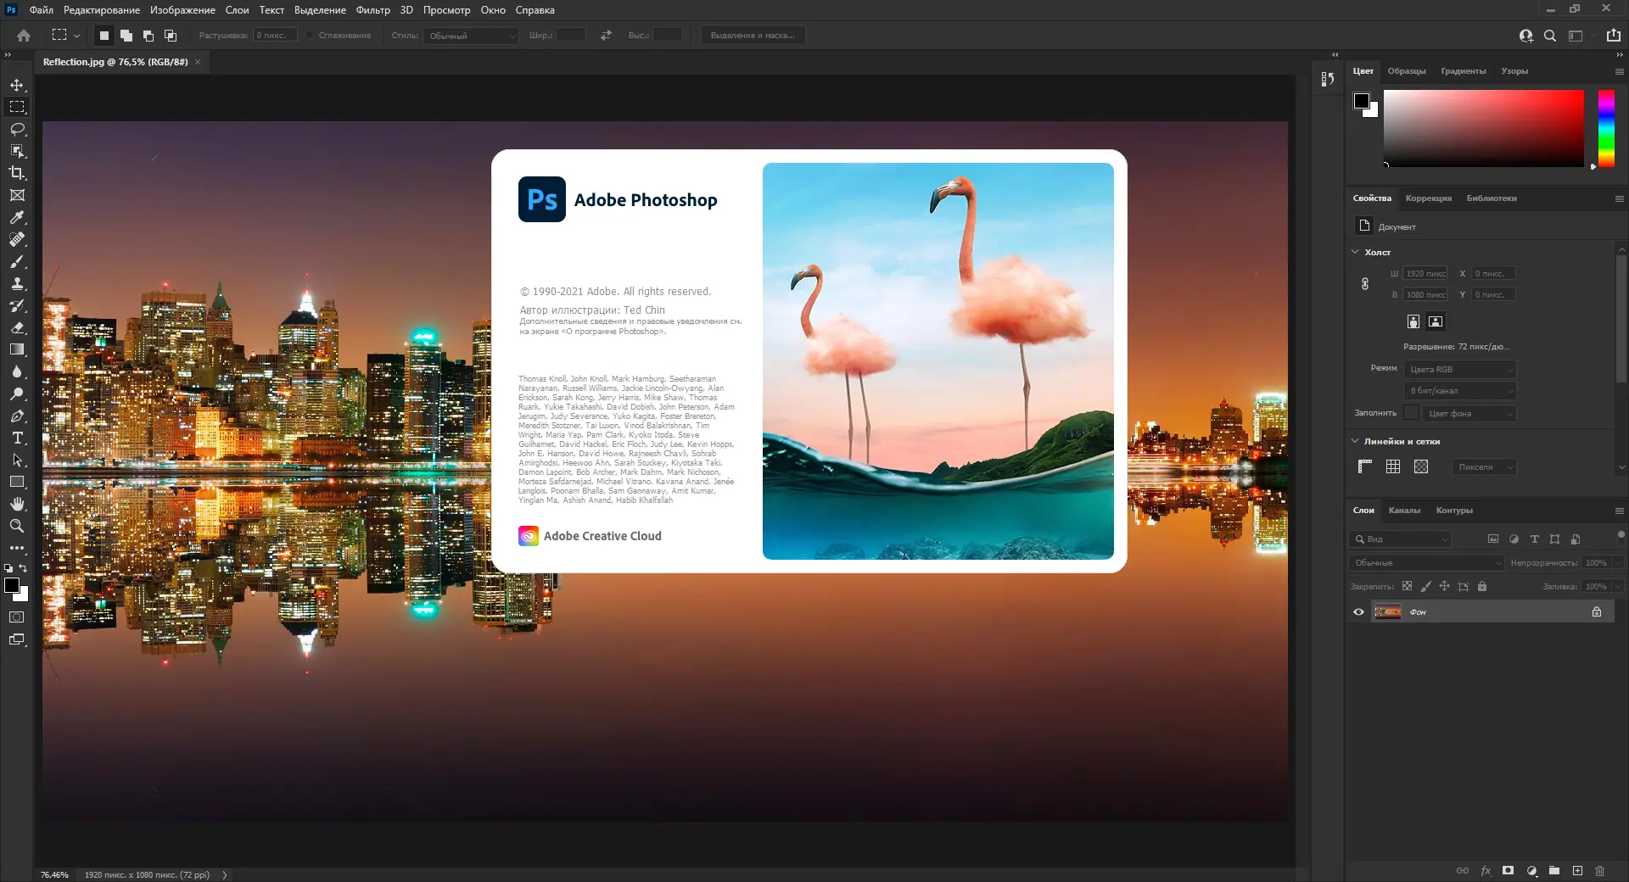
Task: Click the hue spectrum color slider
Action: (1605, 127)
